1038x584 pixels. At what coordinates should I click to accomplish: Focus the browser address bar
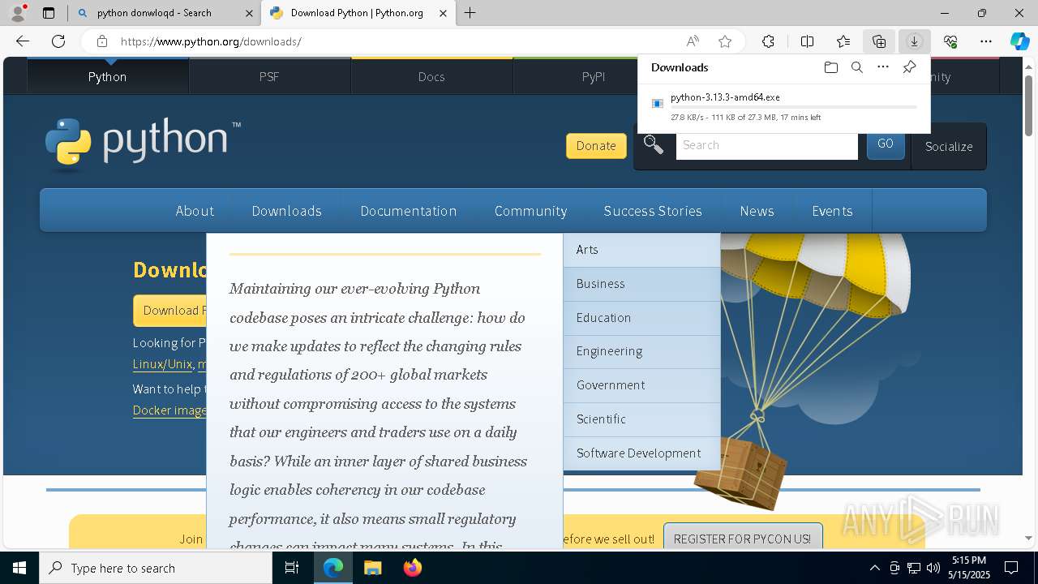click(397, 41)
